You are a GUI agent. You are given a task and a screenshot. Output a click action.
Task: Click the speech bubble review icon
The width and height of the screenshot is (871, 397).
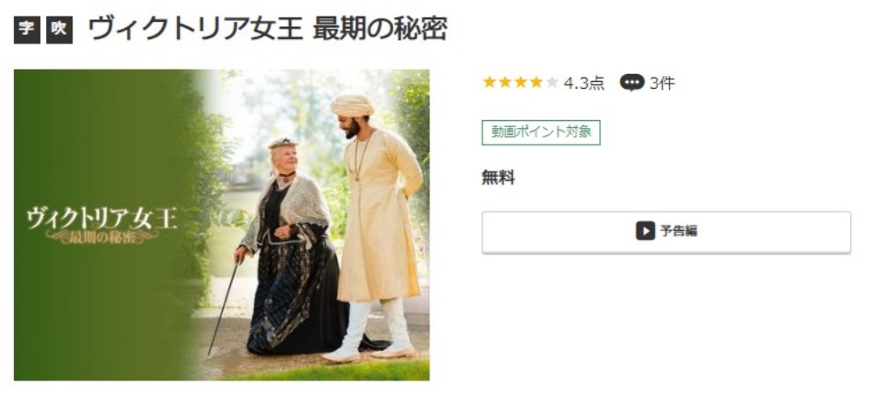tap(632, 83)
